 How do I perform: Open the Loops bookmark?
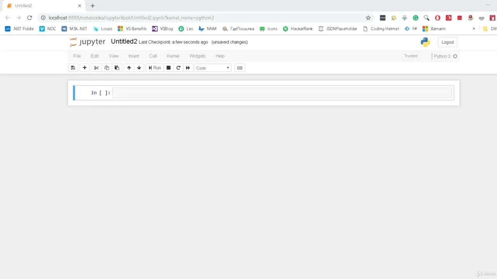pyautogui.click(x=103, y=29)
